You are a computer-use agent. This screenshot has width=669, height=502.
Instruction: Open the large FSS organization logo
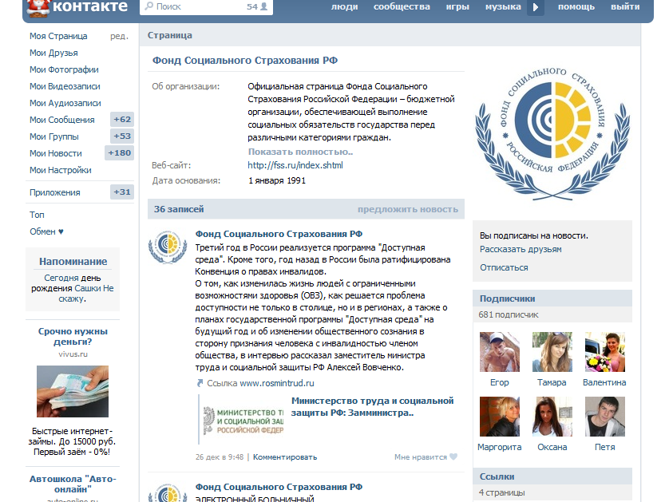click(x=552, y=134)
